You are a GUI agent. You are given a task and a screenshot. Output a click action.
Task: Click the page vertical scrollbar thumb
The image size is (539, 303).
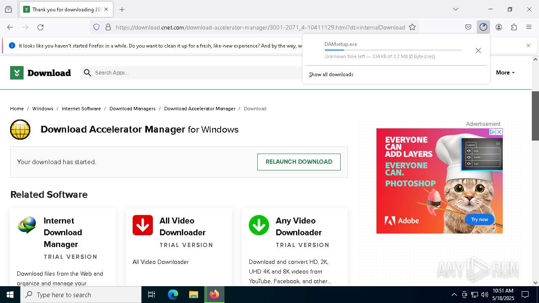pyautogui.click(x=535, y=116)
